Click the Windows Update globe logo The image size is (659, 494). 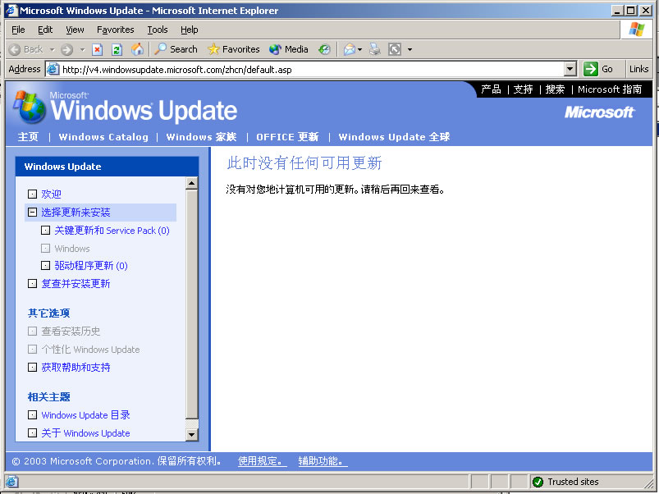coord(29,107)
